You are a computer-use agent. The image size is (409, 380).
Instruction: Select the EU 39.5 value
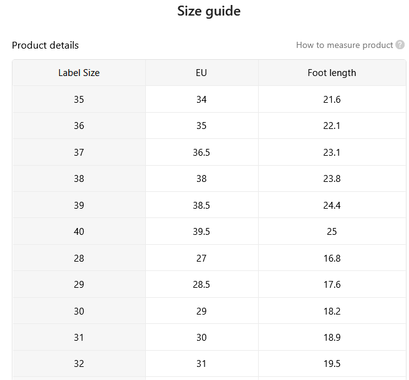tap(201, 232)
